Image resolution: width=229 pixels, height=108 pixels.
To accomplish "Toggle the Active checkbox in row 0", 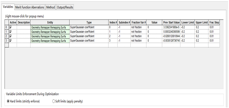I will tap(10, 27).
